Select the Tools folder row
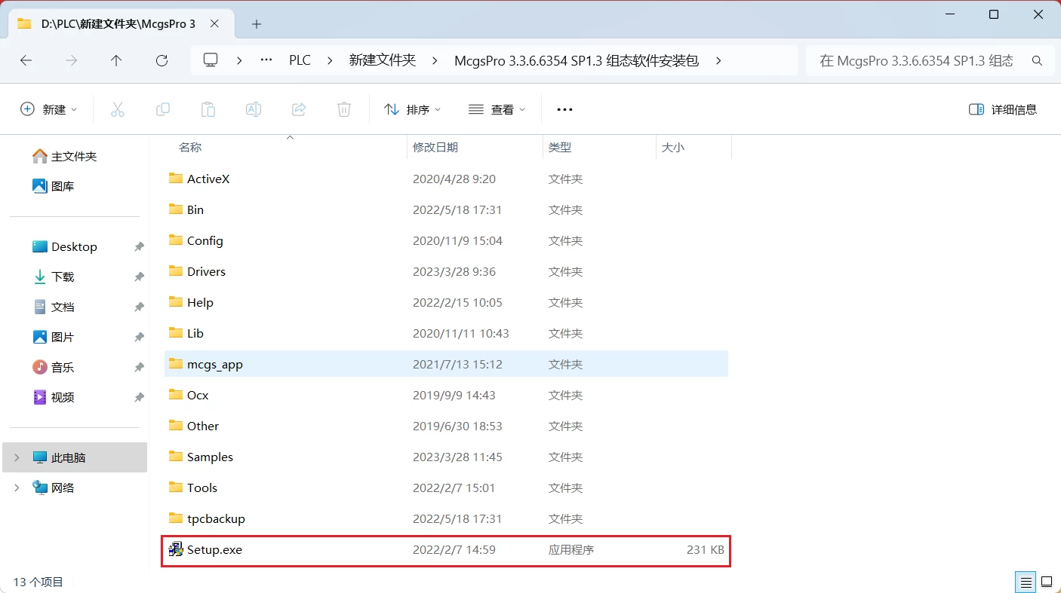 (446, 488)
